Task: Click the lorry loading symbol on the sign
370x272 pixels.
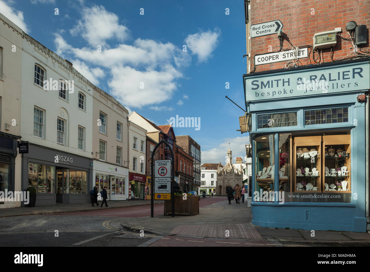Action: pyautogui.click(x=162, y=187)
